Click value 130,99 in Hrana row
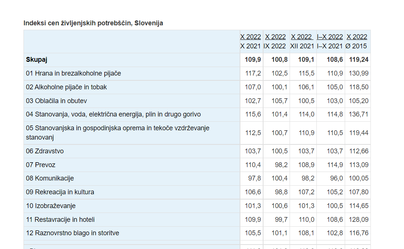The image size is (404, 249). (x=359, y=73)
